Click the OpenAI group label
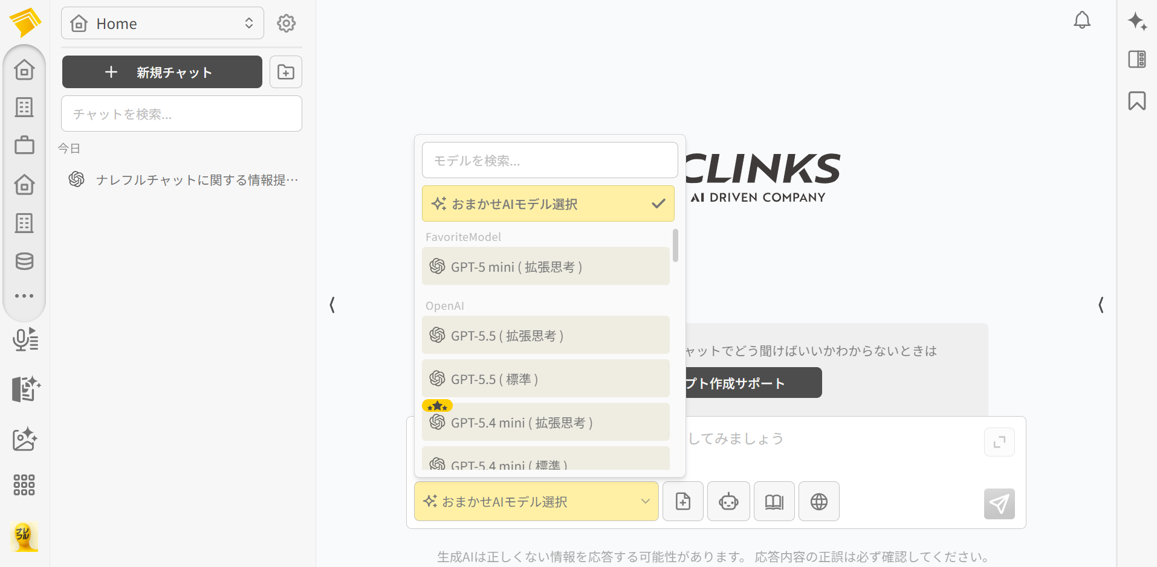 (445, 306)
